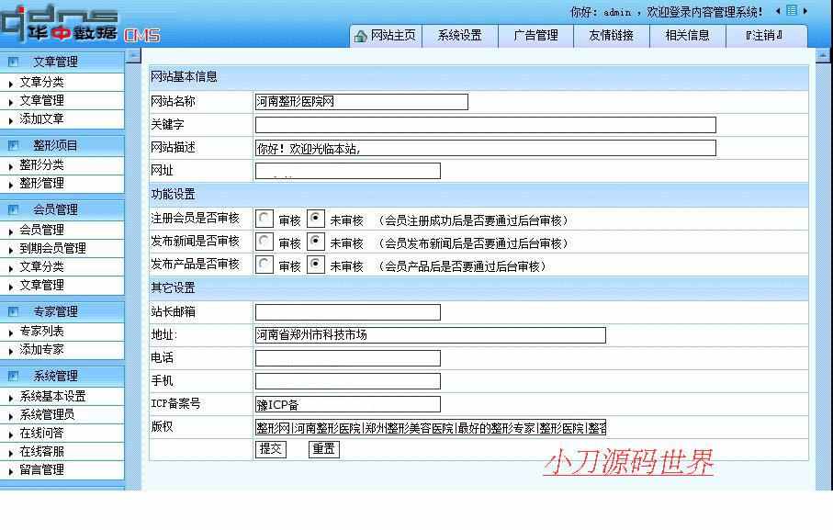The width and height of the screenshot is (833, 530).
Task: Click the 电话 input field
Action: (x=348, y=358)
